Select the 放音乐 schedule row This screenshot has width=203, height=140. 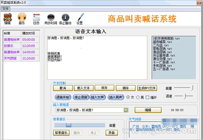21,46
